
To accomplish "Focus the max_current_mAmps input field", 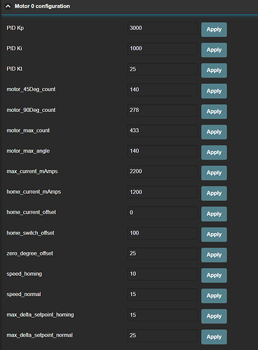I will [x=163, y=171].
